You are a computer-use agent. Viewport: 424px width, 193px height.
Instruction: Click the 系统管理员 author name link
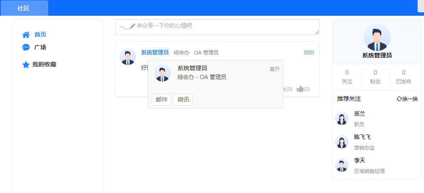tap(155, 52)
